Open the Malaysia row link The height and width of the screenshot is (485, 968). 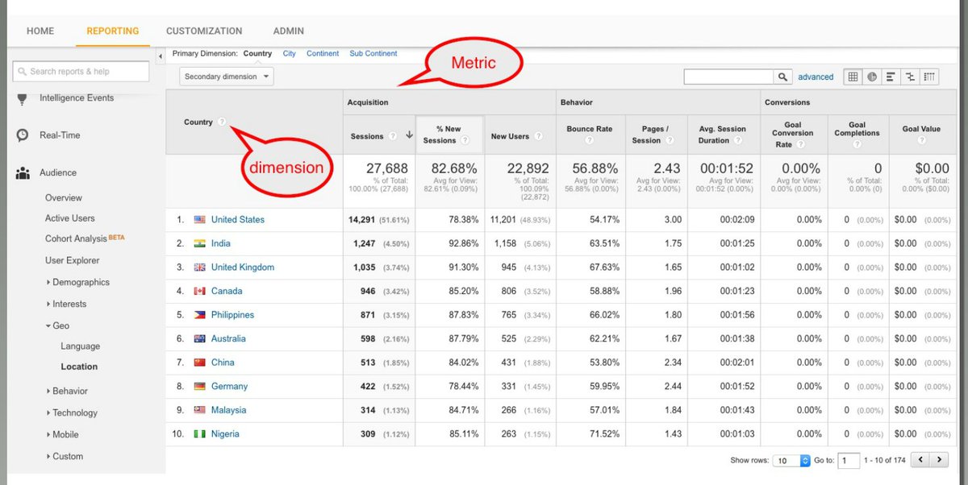click(x=228, y=410)
